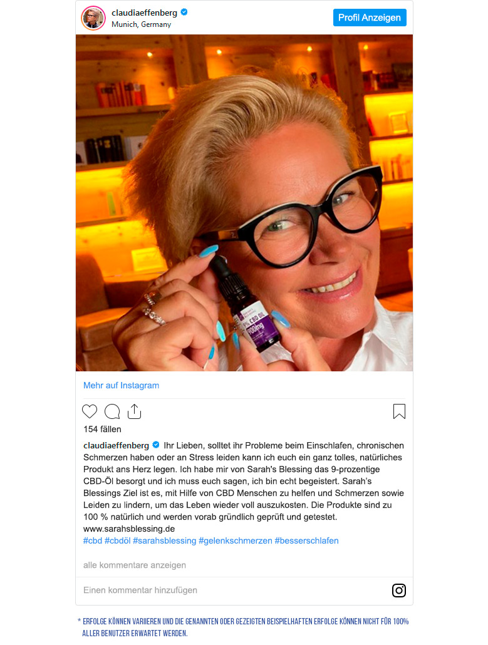Save the post with the bookmark icon
This screenshot has height=645, width=488.
[399, 411]
